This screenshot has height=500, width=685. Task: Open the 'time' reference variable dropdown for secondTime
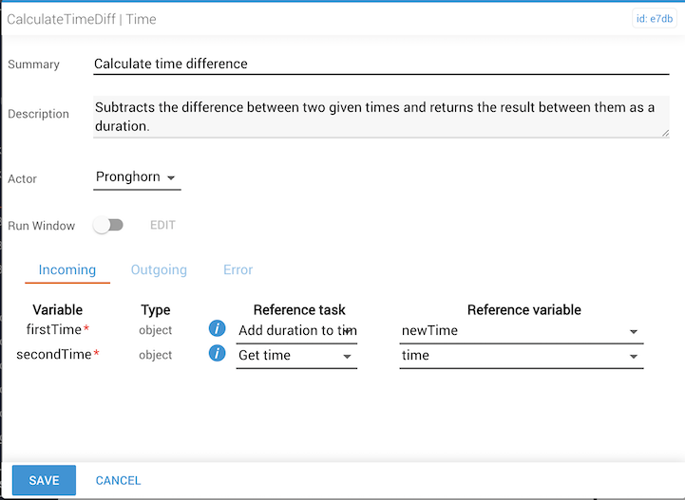click(x=521, y=355)
